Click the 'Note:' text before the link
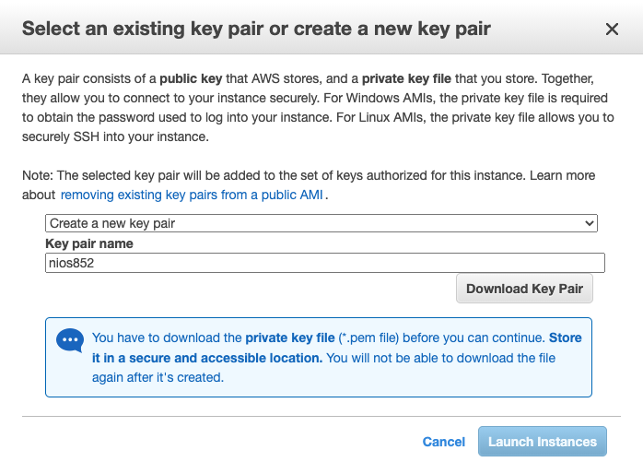643x474 pixels. tap(38, 175)
